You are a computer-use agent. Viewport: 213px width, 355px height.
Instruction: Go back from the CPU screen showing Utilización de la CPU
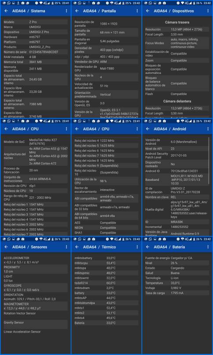(x=77, y=129)
